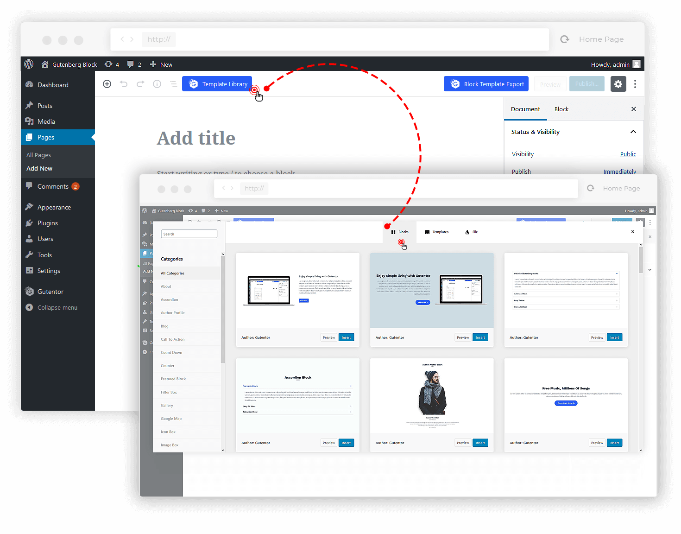Click the Redo arrow in editor toolbar

[x=140, y=84]
